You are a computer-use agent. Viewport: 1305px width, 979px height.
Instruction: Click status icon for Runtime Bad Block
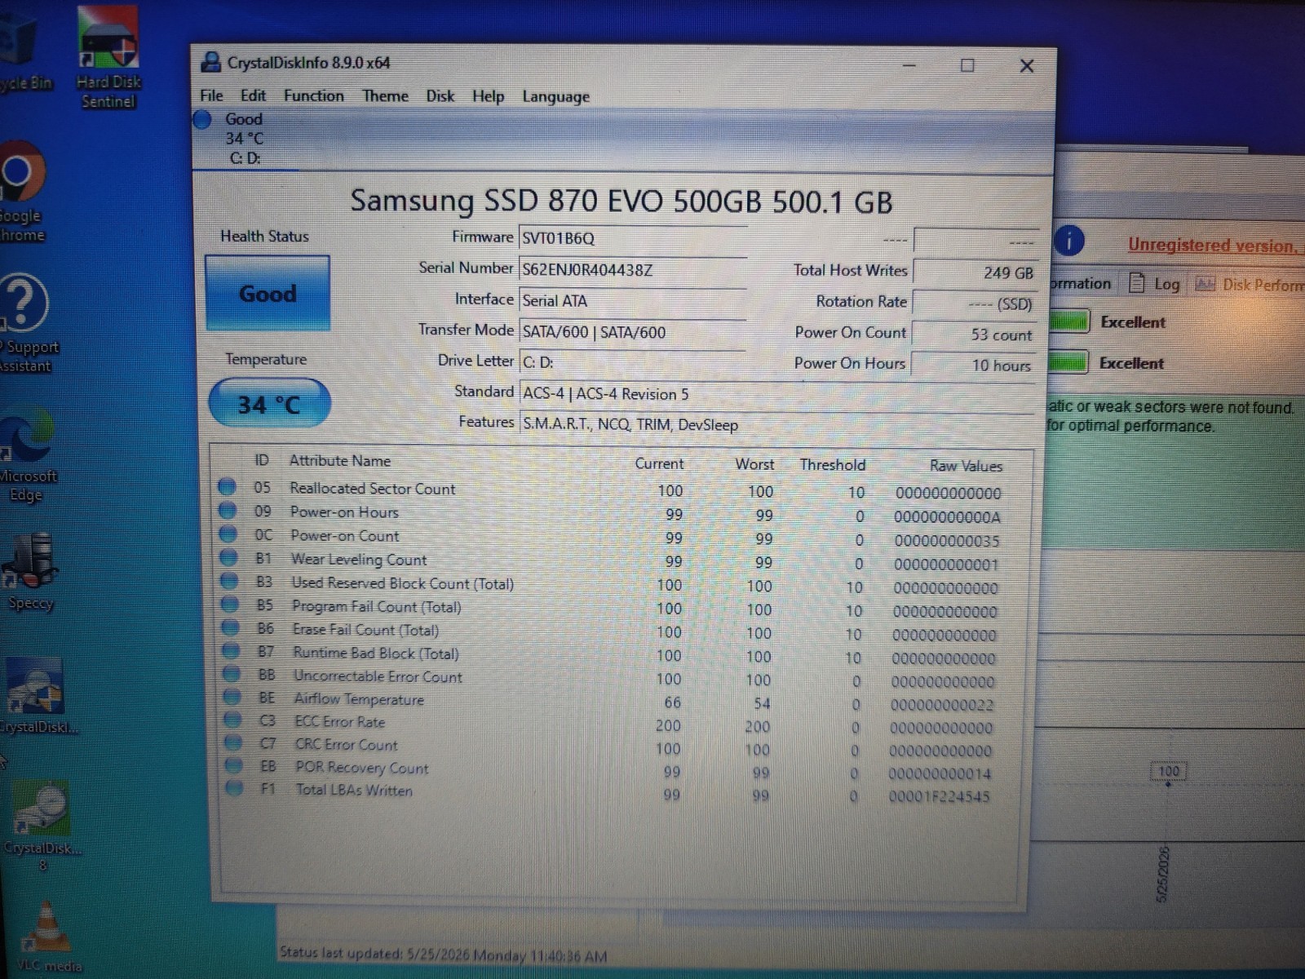231,651
